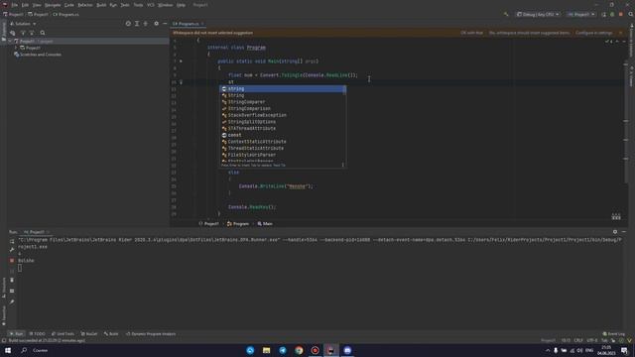Open the Code menu
This screenshot has height=357, width=635.
click(x=69, y=5)
